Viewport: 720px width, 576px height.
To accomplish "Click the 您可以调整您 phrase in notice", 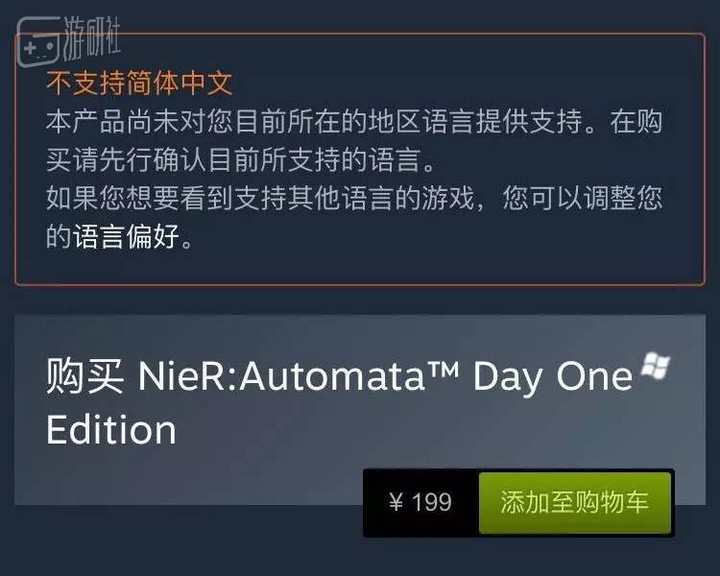I will [x=585, y=199].
